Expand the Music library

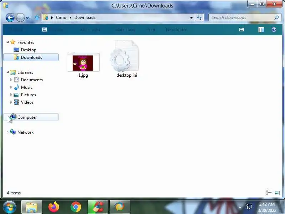point(11,87)
